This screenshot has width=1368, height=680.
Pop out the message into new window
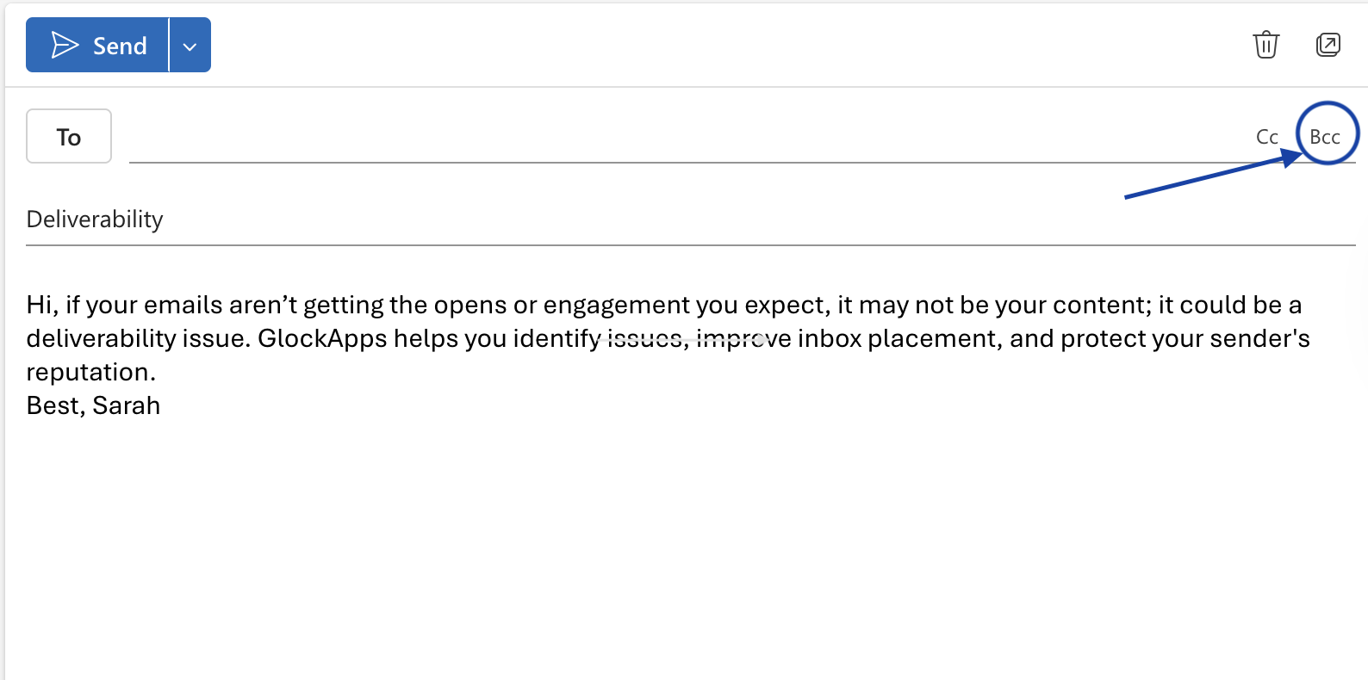coord(1328,45)
